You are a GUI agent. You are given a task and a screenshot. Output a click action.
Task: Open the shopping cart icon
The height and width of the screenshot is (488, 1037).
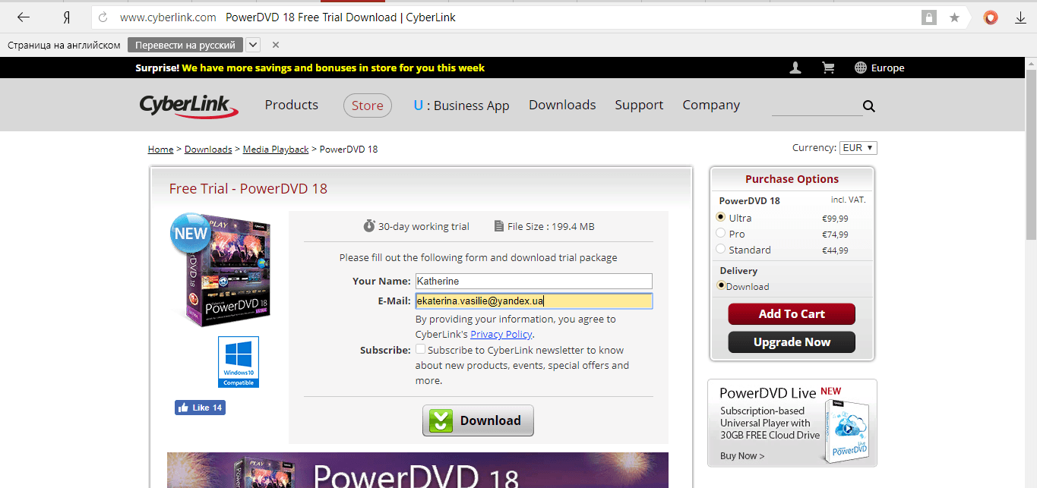coord(828,68)
